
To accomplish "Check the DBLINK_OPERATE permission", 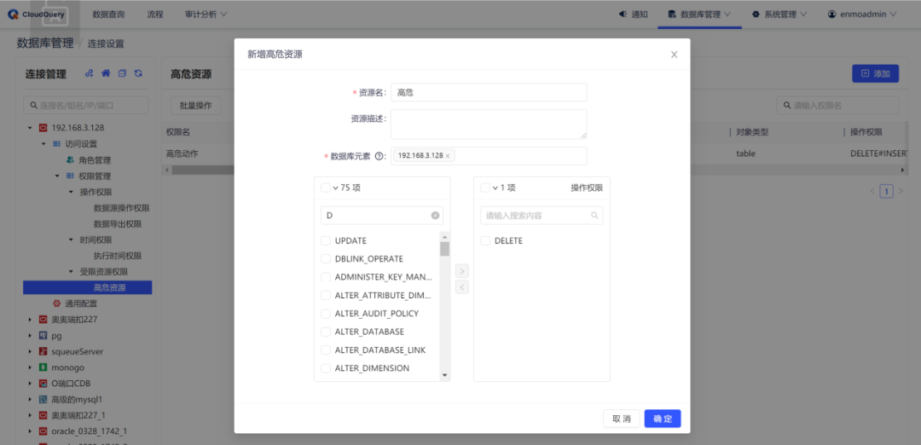I will pyautogui.click(x=326, y=259).
